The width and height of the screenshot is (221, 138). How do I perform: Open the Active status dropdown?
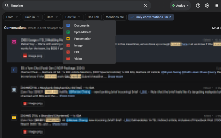pyautogui.click(x=180, y=5)
